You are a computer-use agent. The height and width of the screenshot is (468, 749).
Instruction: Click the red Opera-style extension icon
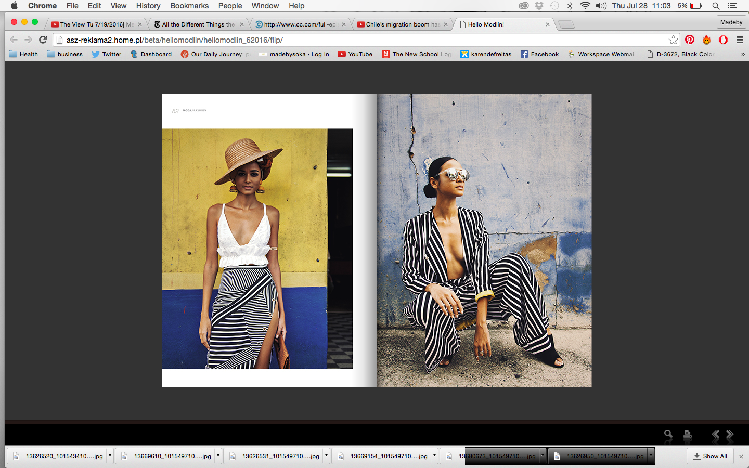[x=723, y=40]
